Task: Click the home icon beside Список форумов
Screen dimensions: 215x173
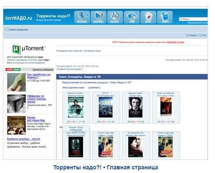Action: (6, 29)
